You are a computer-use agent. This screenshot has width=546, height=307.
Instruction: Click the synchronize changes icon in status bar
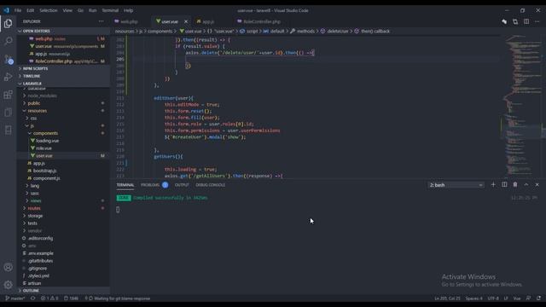[x=32, y=298]
